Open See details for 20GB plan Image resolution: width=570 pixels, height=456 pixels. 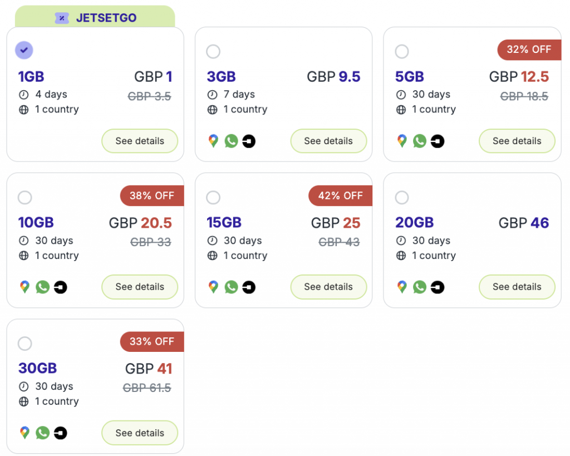[x=517, y=287]
